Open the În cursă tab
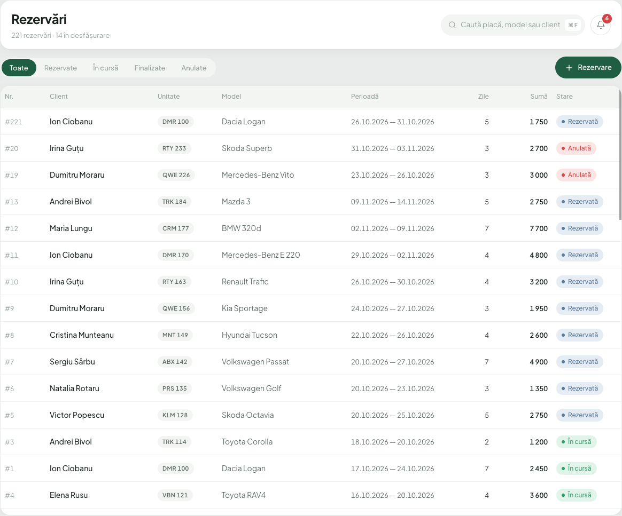The height and width of the screenshot is (516, 622). click(x=105, y=68)
